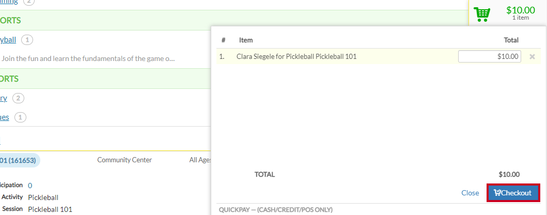This screenshot has width=547, height=215.
Task: Open the Participation count '0' link
Action: [x=30, y=186]
